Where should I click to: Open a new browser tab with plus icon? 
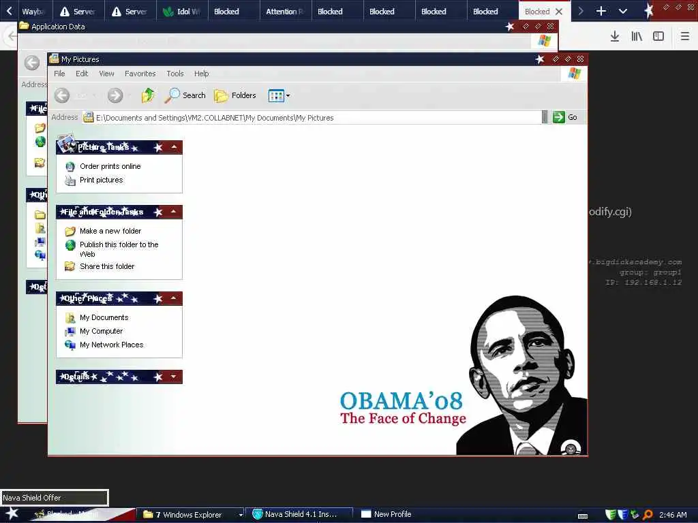pos(601,11)
